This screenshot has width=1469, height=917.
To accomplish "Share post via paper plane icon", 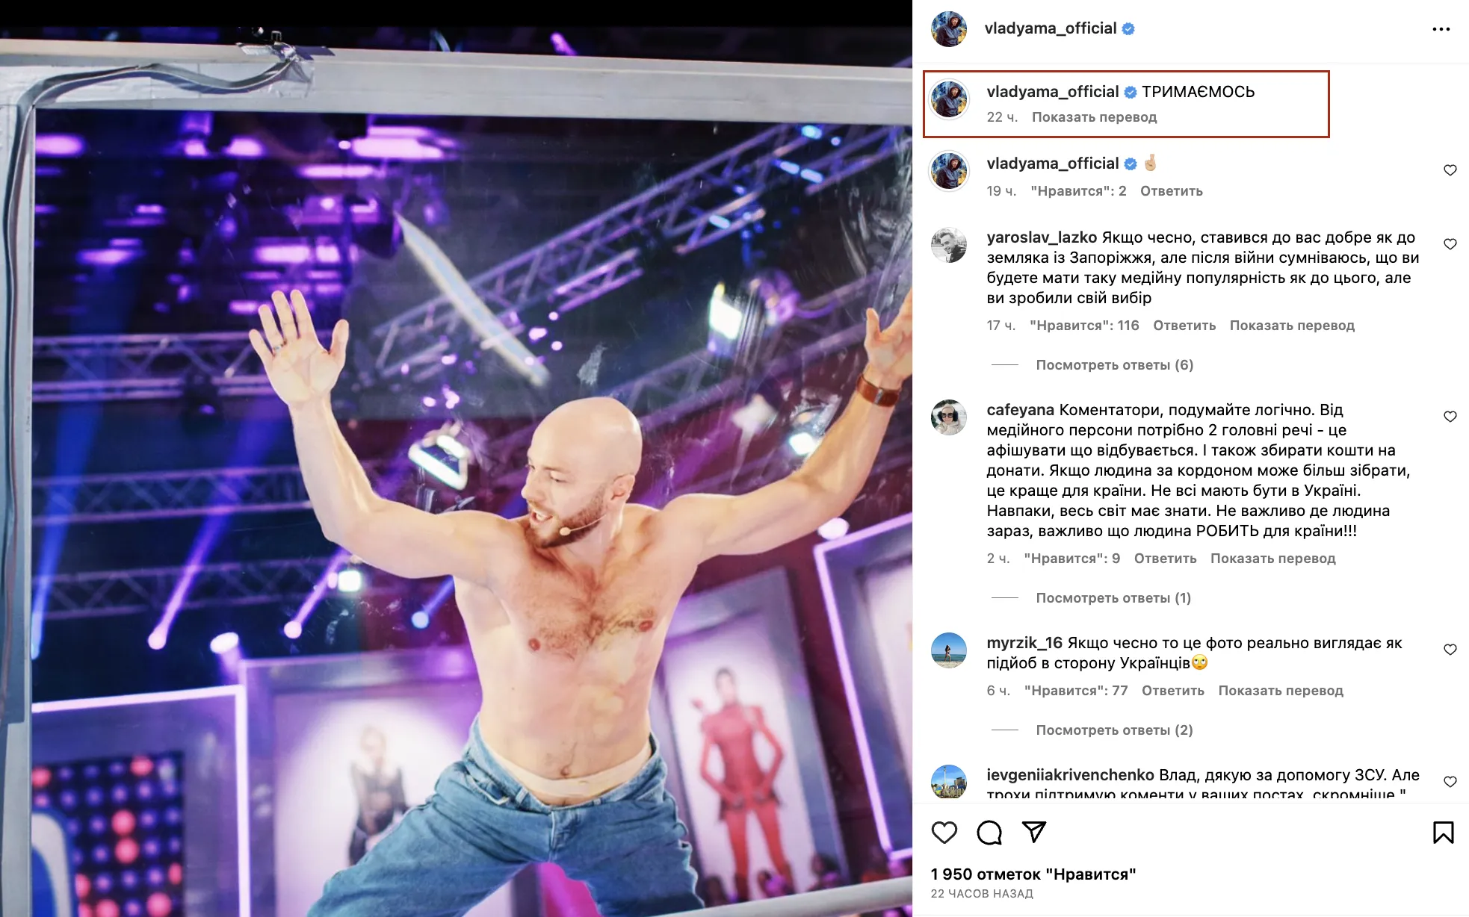I will coord(1034,832).
